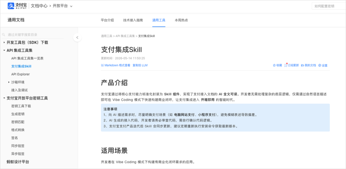Expand the 沙箱环境 tree node

tap(9, 82)
